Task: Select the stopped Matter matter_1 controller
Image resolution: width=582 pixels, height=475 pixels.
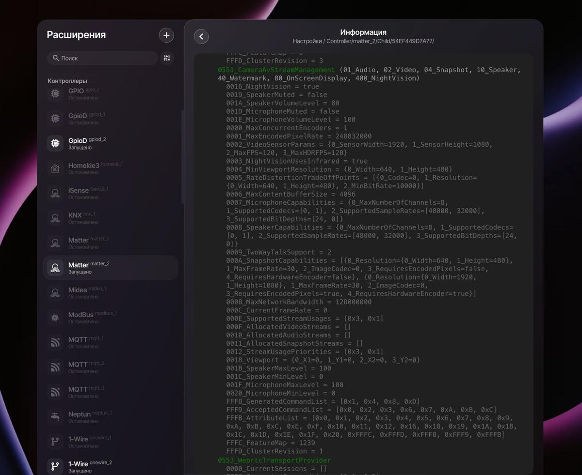Action: point(111,243)
